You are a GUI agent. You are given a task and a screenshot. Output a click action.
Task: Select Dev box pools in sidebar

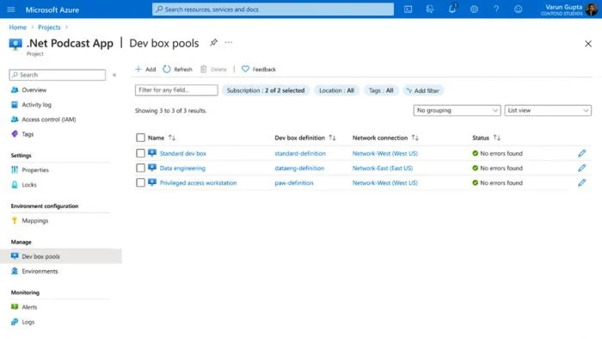[61, 256]
